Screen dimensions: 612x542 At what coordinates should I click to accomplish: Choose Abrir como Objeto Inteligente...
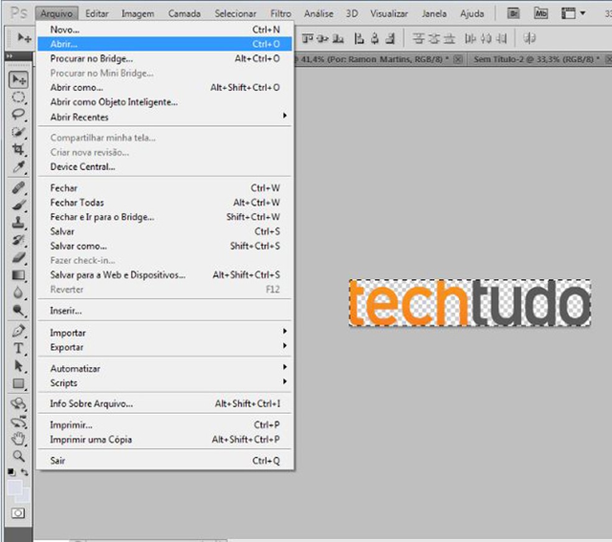coord(165,102)
